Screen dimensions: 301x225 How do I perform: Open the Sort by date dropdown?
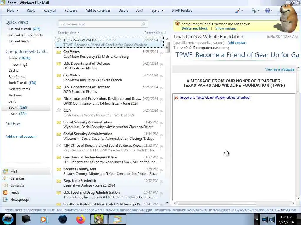coord(68,33)
